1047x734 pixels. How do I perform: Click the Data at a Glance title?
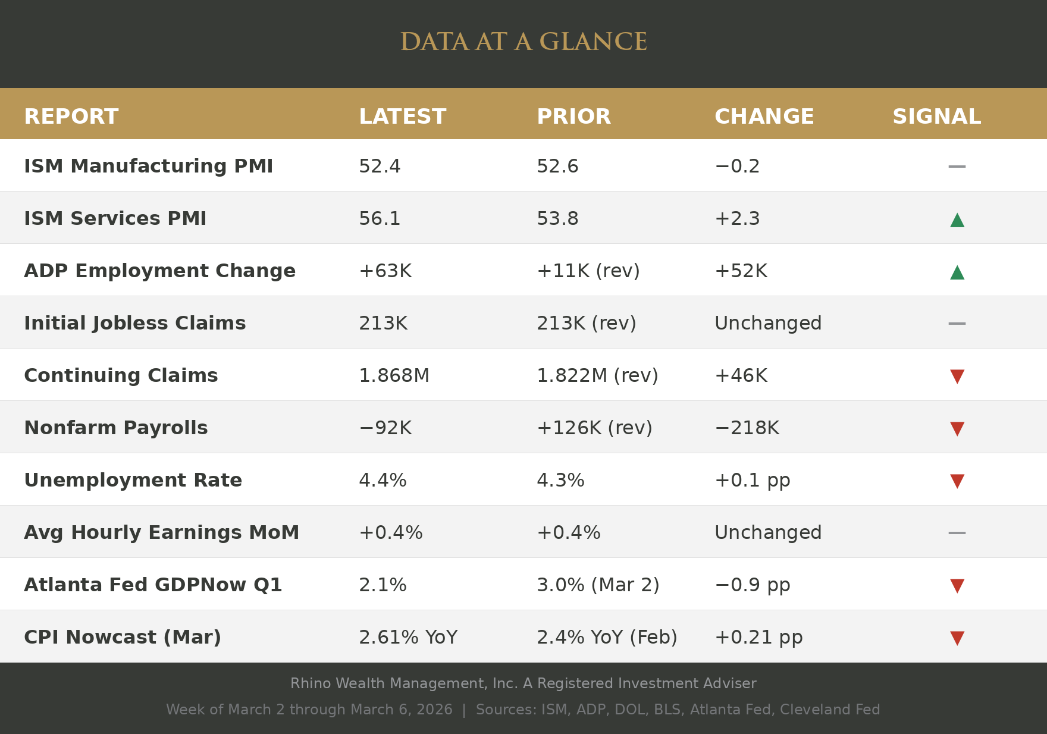(523, 43)
